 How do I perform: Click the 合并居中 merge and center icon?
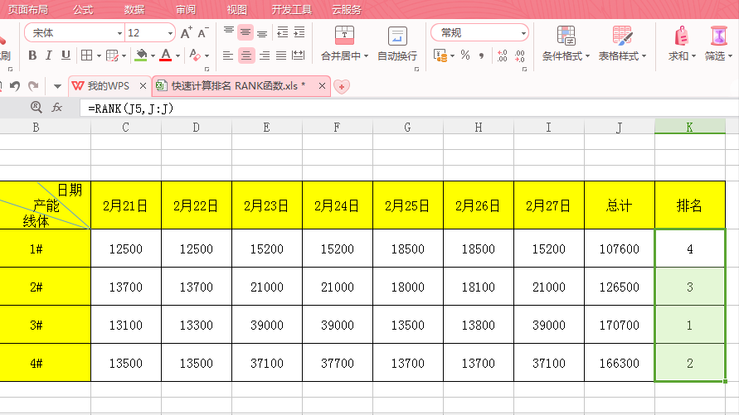click(x=344, y=36)
